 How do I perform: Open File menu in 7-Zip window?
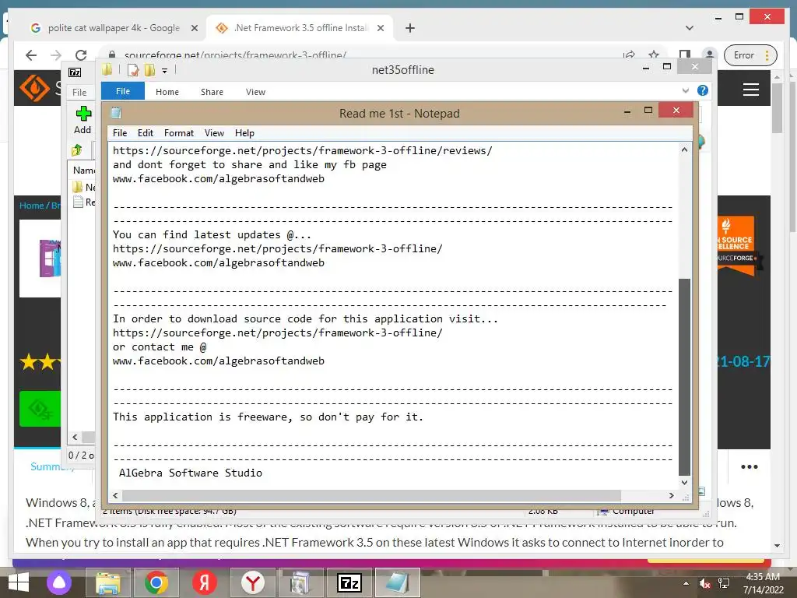click(79, 92)
